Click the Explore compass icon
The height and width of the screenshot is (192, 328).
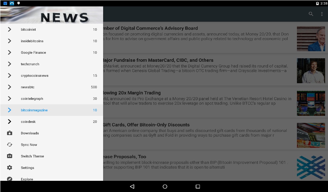[10, 179]
